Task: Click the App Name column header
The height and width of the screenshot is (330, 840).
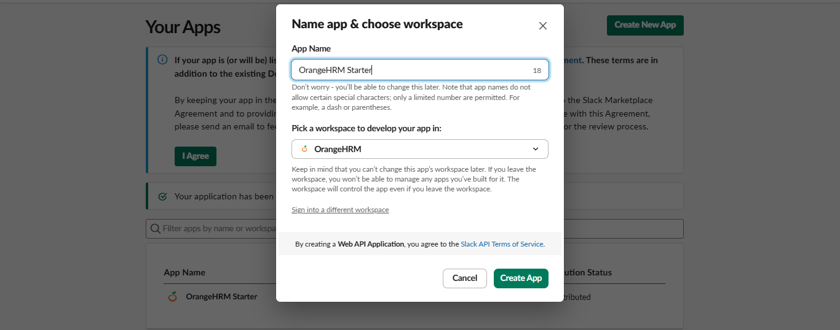Action: (x=184, y=272)
